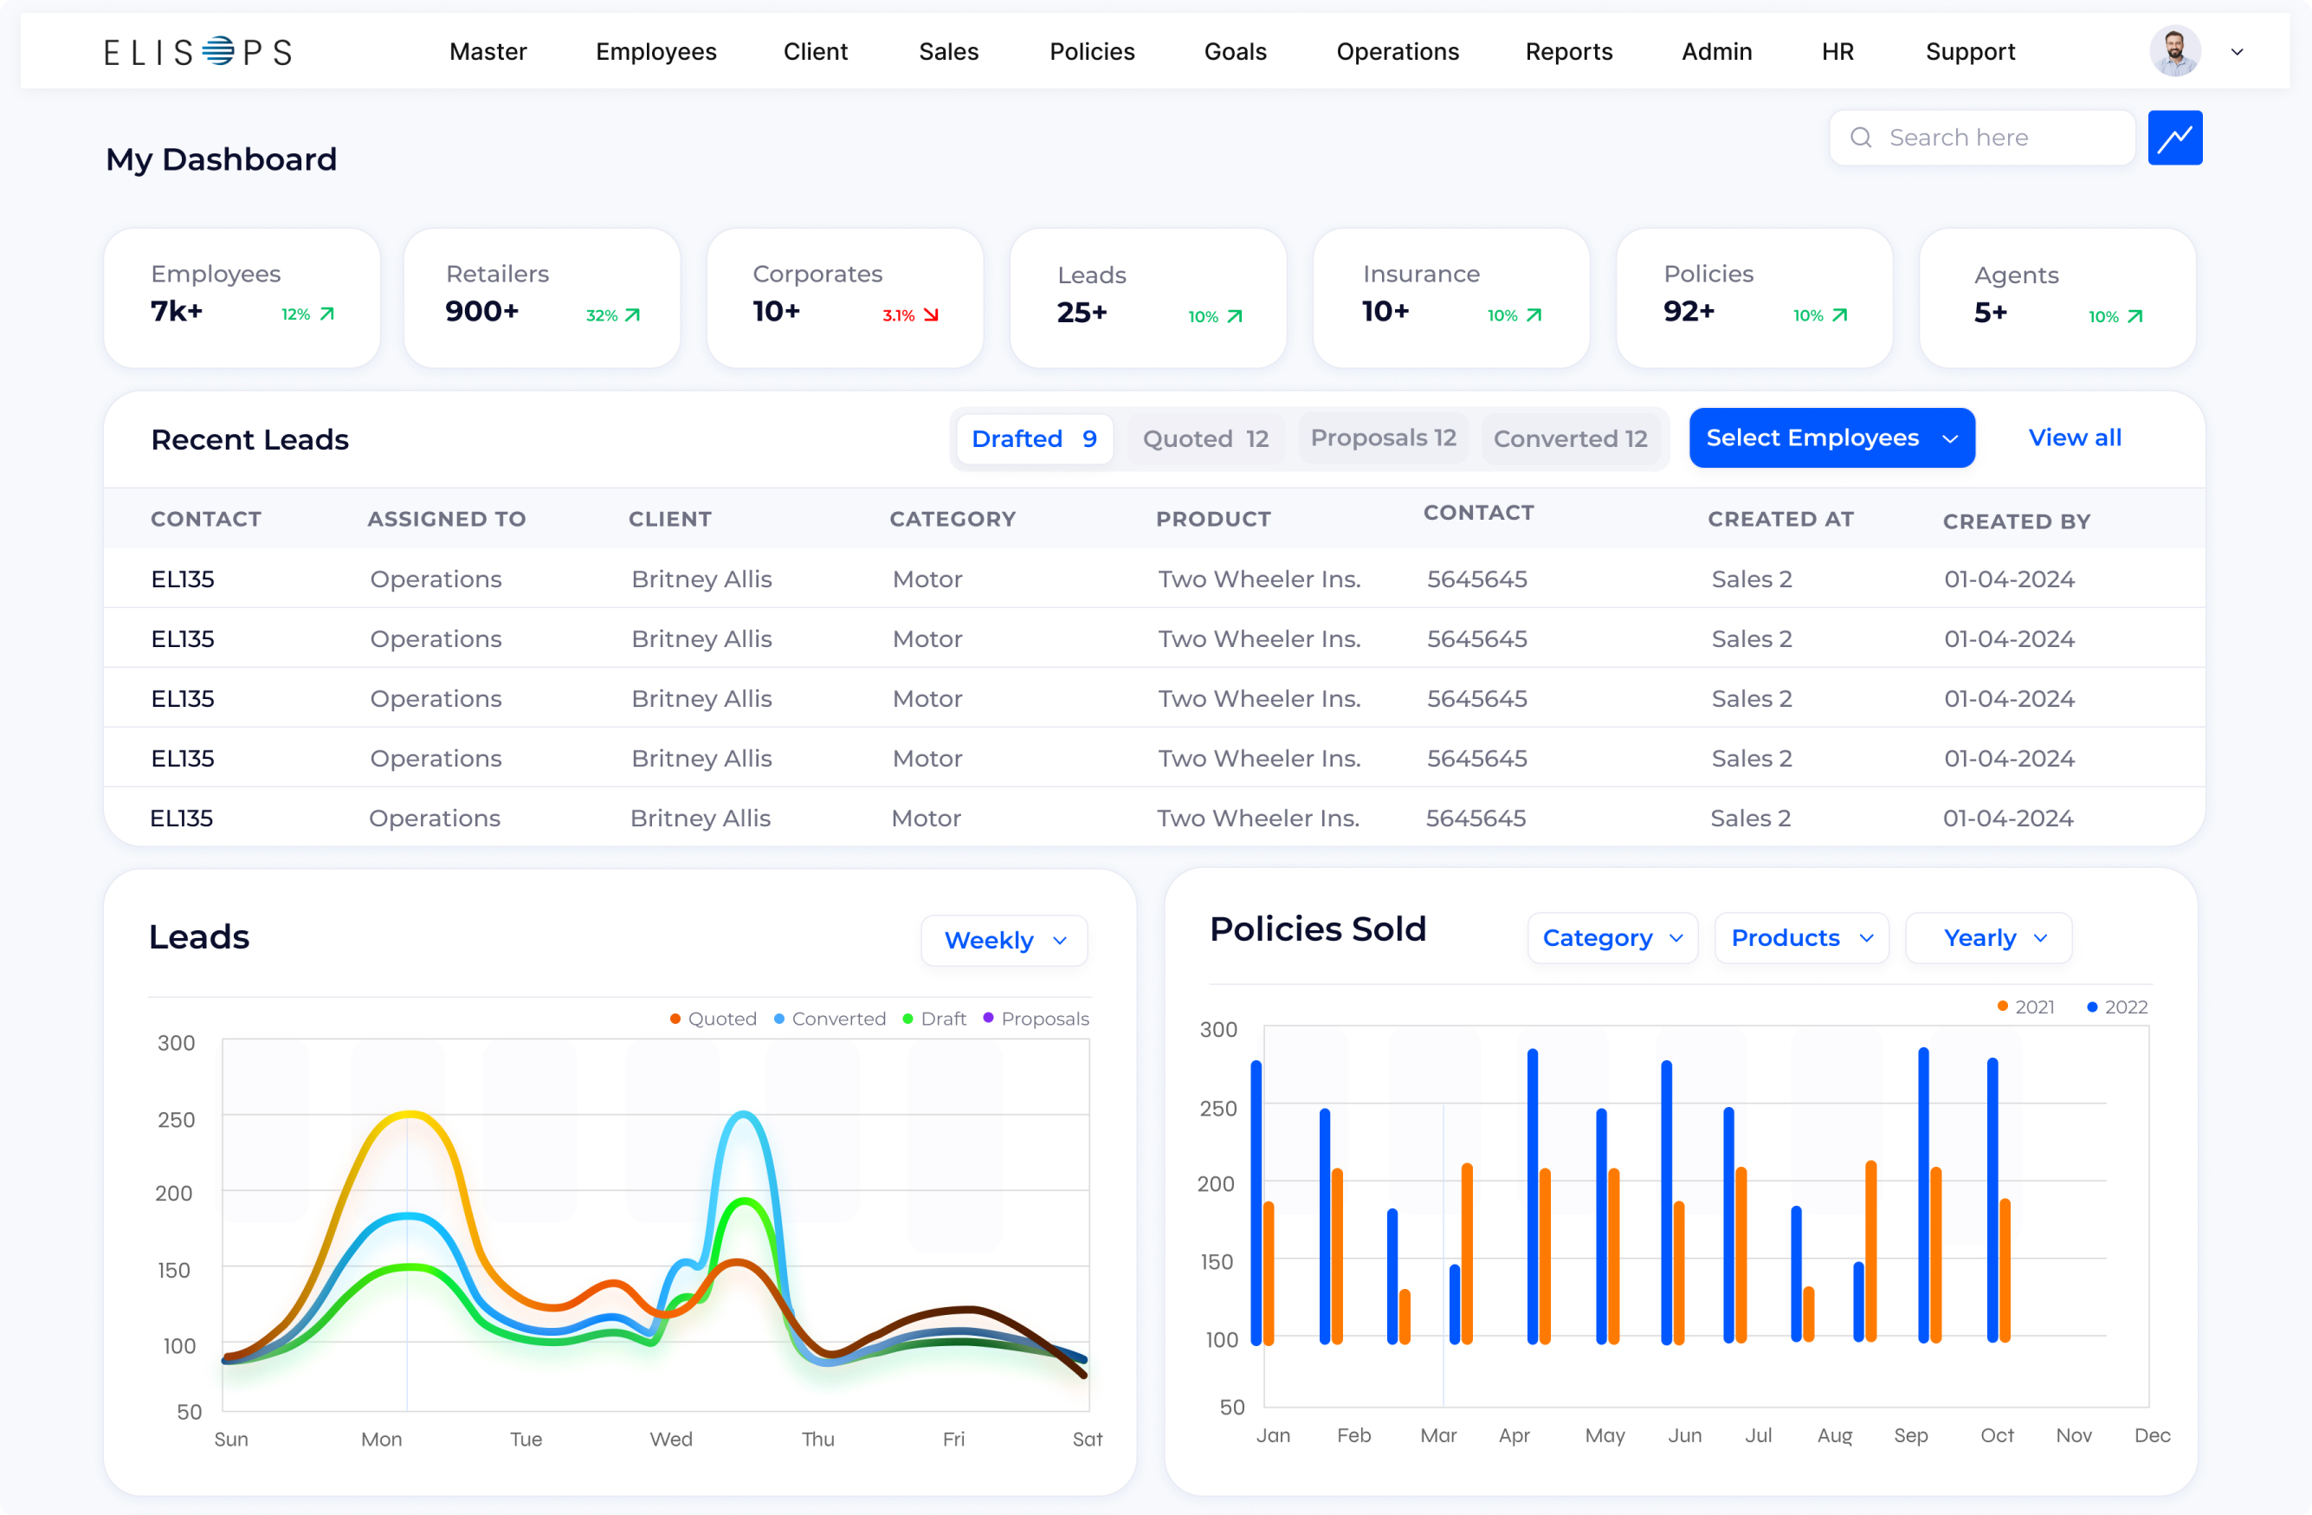
Task: Select the Converted leads tab
Action: (x=1570, y=438)
